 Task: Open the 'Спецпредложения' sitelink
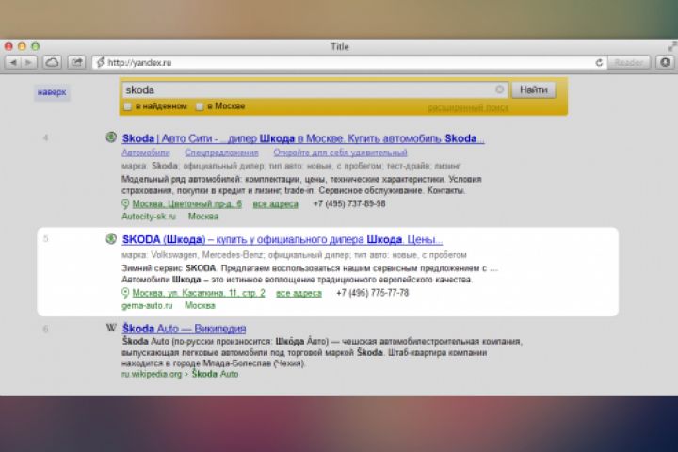click(221, 153)
